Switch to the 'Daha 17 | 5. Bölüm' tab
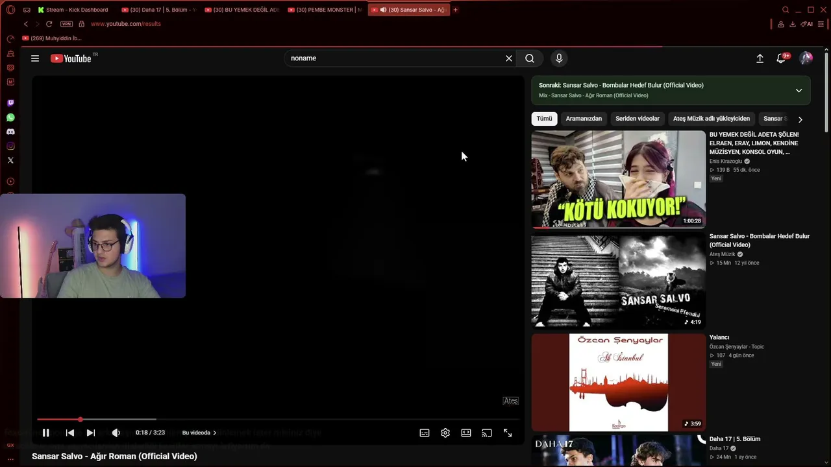Screen dimensions: 831x467 158,10
